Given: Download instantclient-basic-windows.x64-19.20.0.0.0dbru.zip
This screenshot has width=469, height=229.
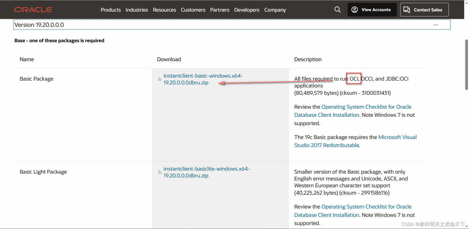Looking at the screenshot, I should click(x=203, y=79).
